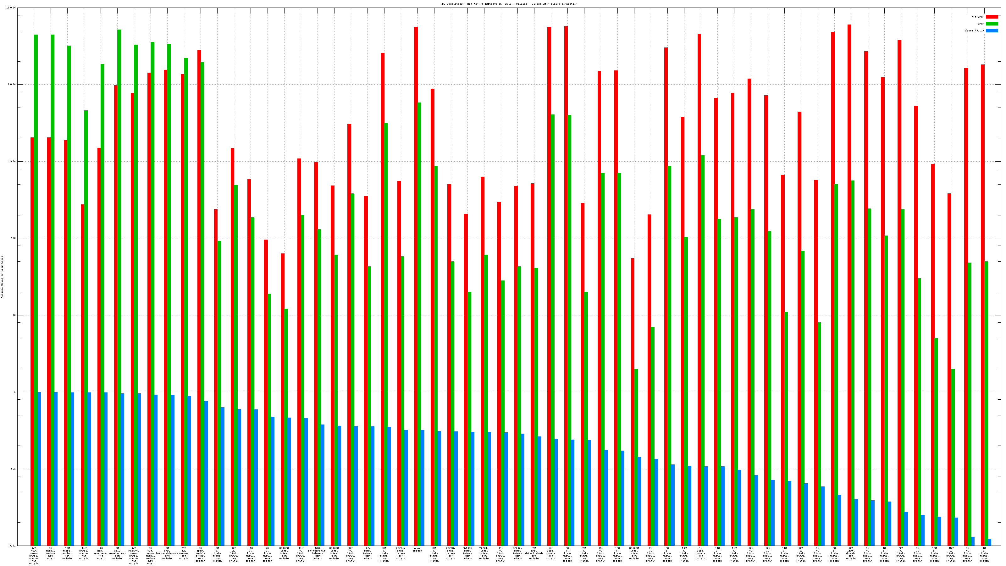
Task: Click the RBL Statistics chart title
Action: (x=508, y=4)
